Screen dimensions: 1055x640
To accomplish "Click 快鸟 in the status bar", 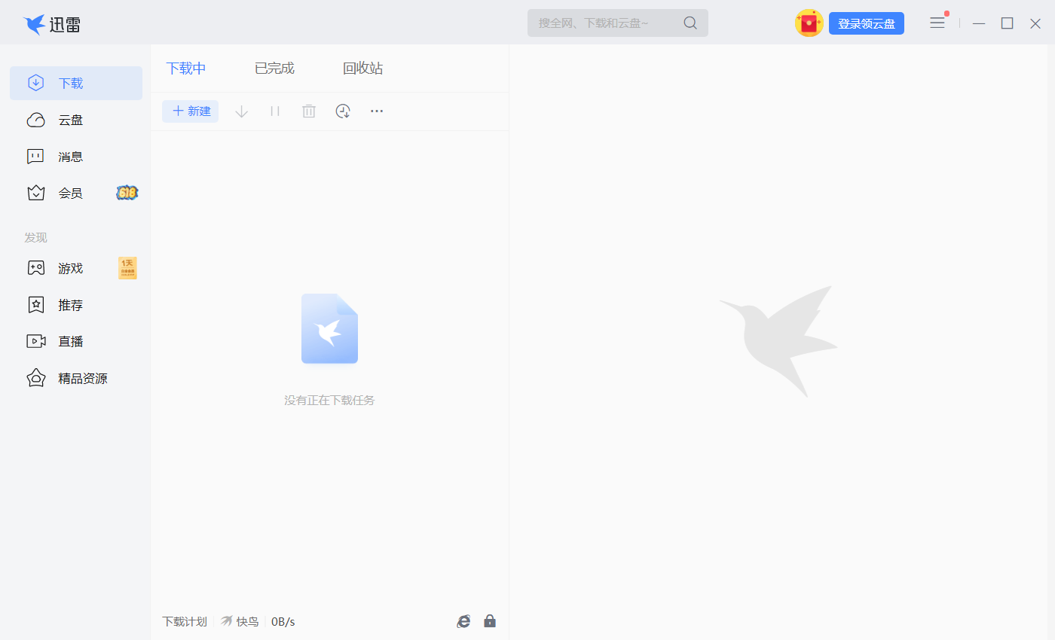I will coord(240,622).
